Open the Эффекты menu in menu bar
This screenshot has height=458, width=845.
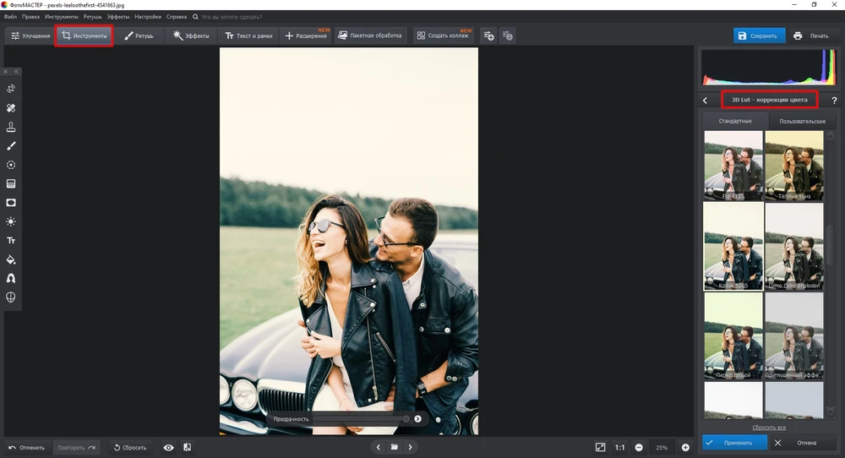pos(118,16)
